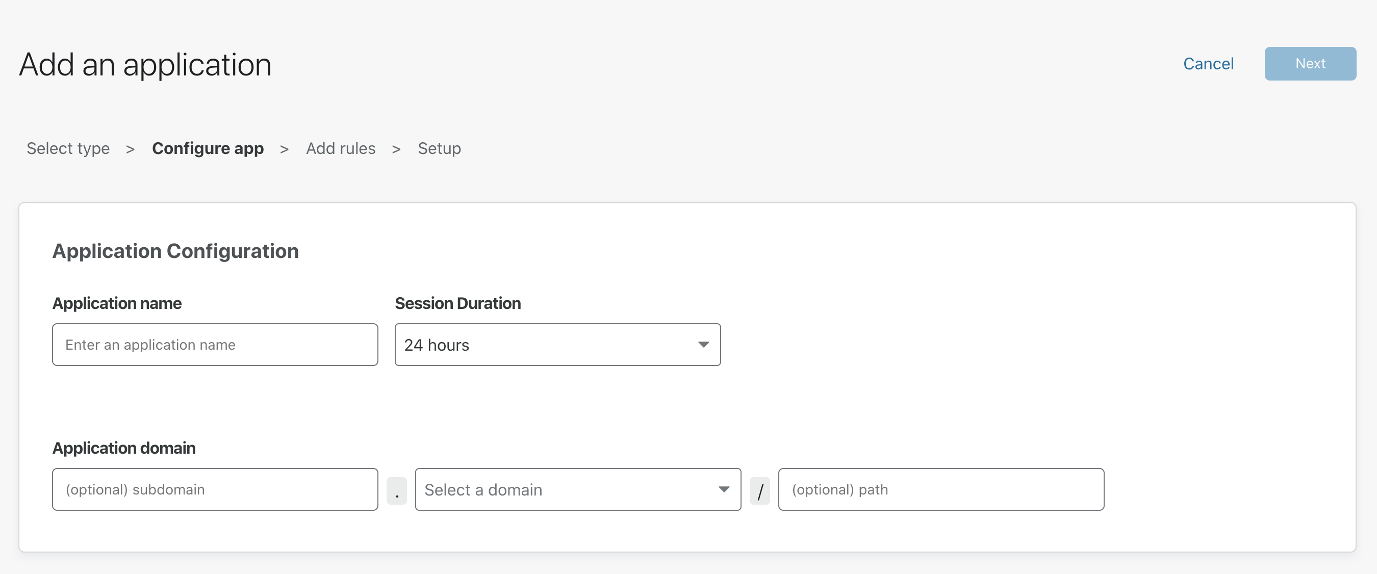Image resolution: width=1377 pixels, height=574 pixels.
Task: Click the optional path field
Action: pyautogui.click(x=941, y=489)
